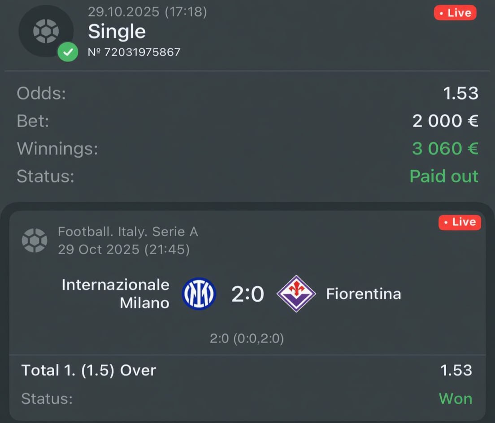Click the Fiorentina club crest
Screen dimensions: 495x423
[x=296, y=294]
